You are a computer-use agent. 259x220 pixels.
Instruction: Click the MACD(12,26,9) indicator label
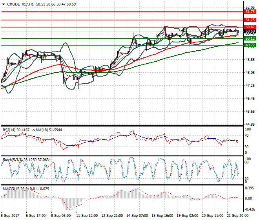16,189
